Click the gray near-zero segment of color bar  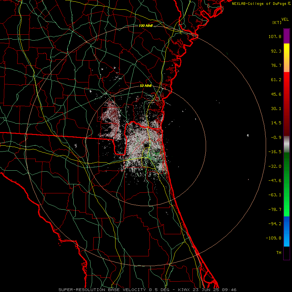point(286,144)
